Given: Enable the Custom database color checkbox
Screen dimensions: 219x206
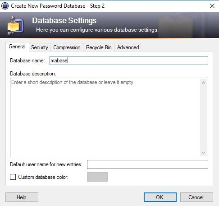Looking at the screenshot, I should point(13,177).
